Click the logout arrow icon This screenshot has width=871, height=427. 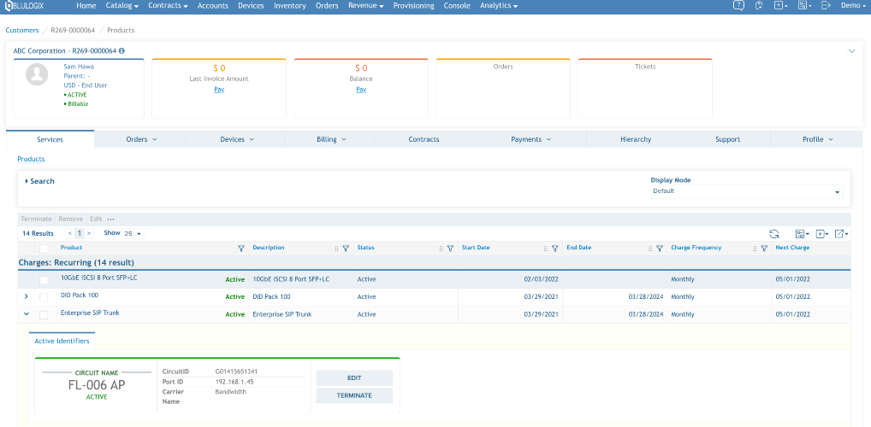pyautogui.click(x=826, y=5)
